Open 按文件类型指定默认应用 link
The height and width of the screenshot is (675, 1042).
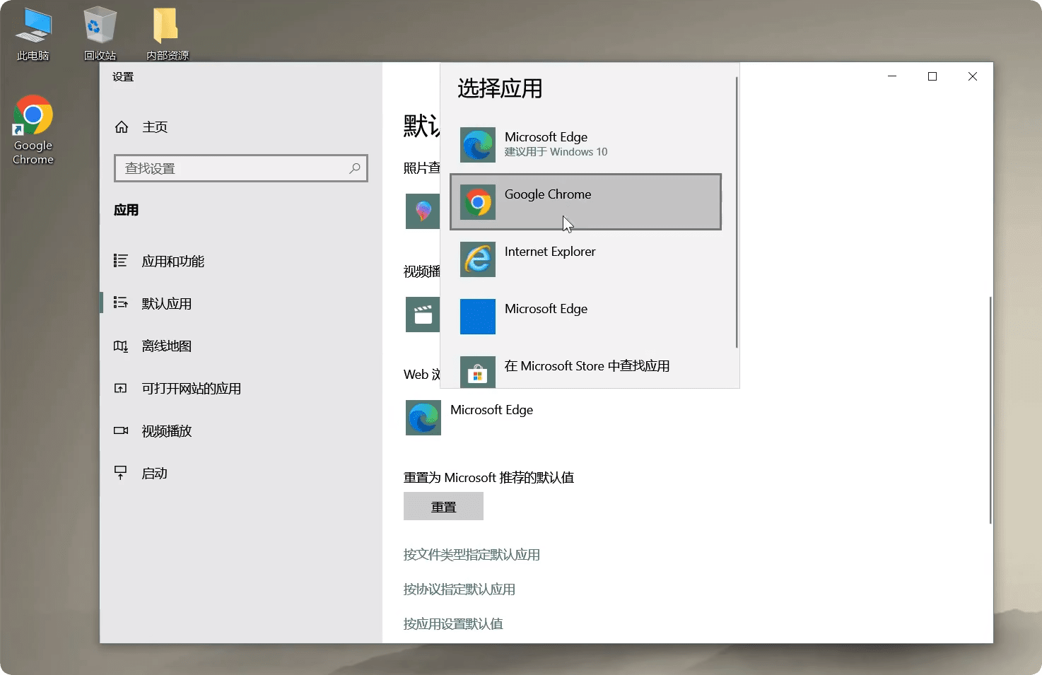click(472, 555)
